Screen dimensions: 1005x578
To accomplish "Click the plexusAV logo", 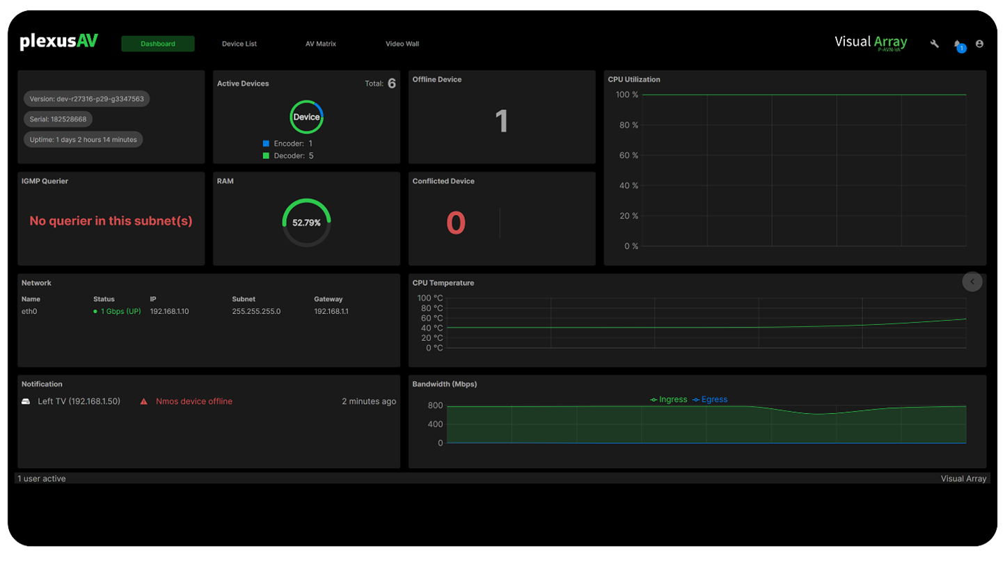I will pyautogui.click(x=59, y=41).
